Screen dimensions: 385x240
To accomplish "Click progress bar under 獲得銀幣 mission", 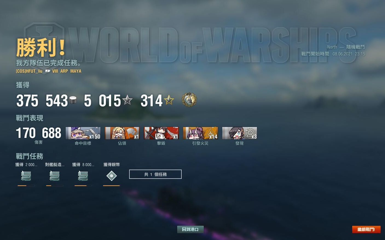I will (111, 186).
